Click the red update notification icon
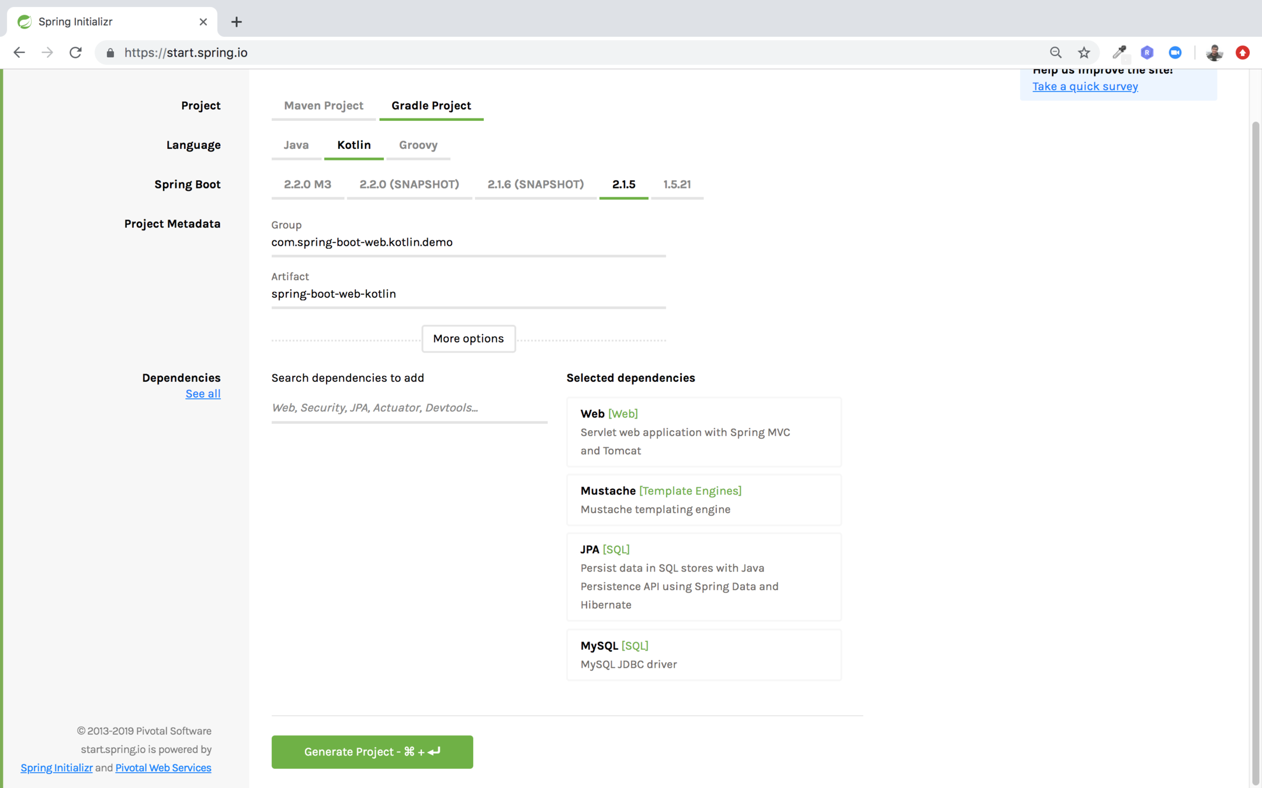The width and height of the screenshot is (1262, 788). click(x=1242, y=53)
